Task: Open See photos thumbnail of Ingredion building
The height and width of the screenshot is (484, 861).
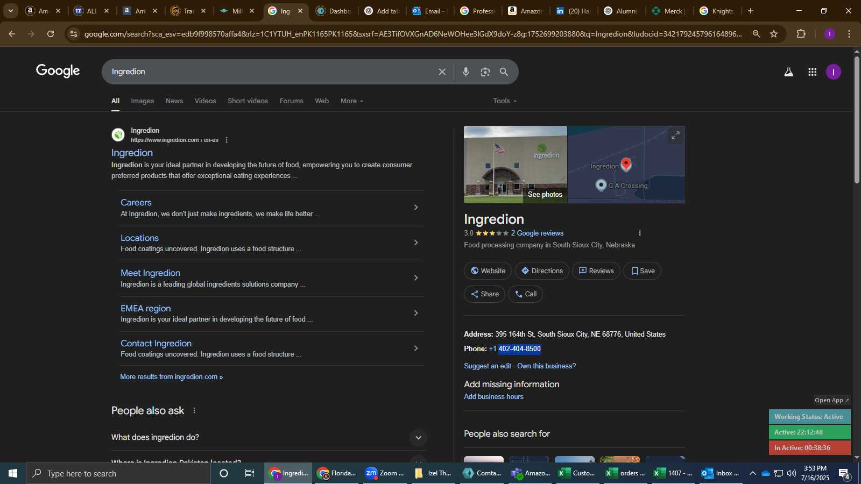Action: click(x=515, y=165)
